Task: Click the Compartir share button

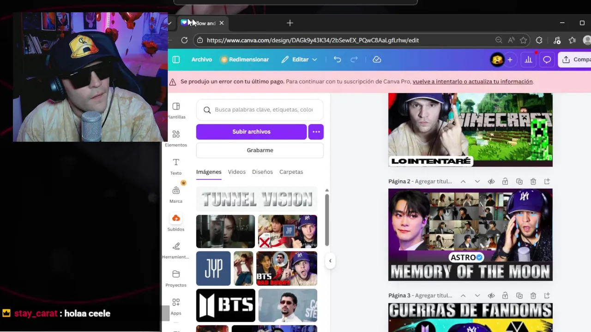Action: pos(575,59)
